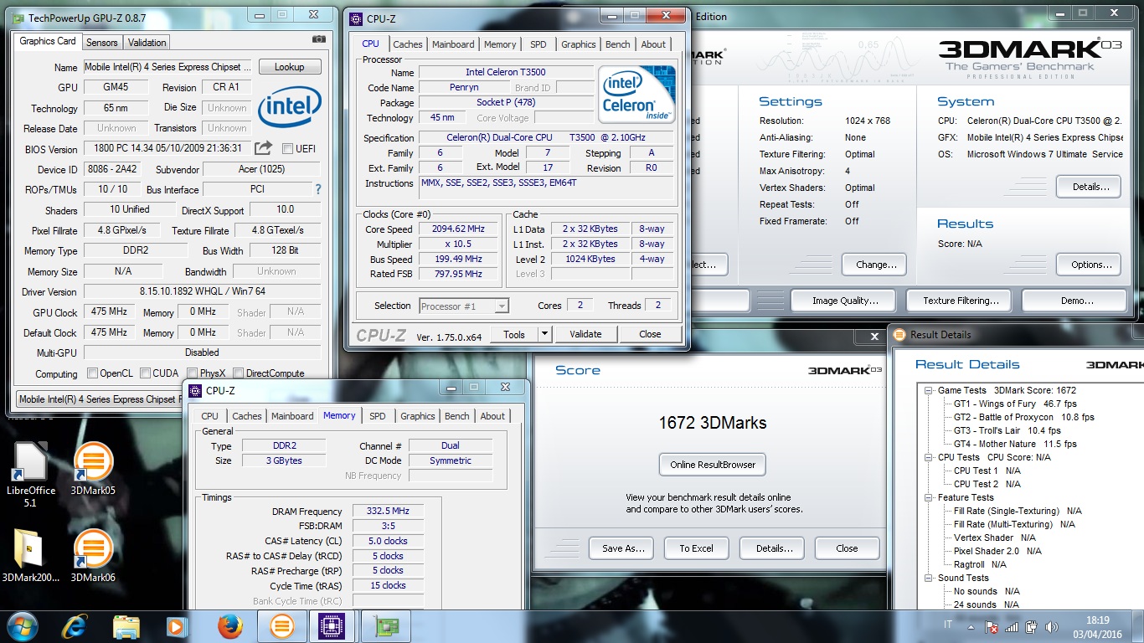Image resolution: width=1144 pixels, height=643 pixels.
Task: Open Windows Explorer from the taskbar
Action: (x=126, y=626)
